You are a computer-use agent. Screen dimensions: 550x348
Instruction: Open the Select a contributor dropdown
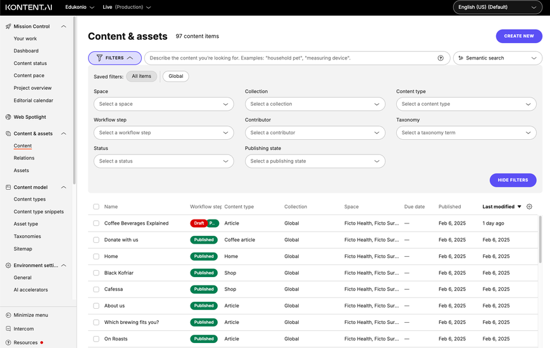[315, 133]
